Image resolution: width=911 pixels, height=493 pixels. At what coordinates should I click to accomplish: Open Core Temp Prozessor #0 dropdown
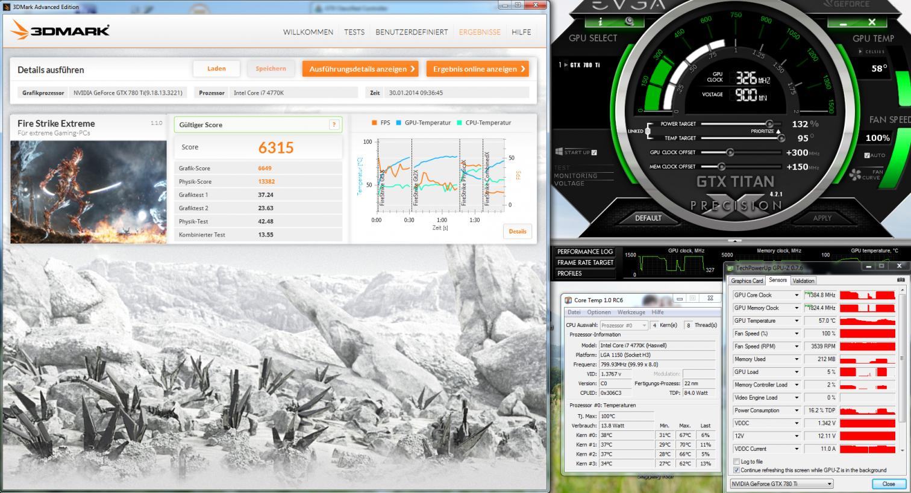[x=624, y=325]
